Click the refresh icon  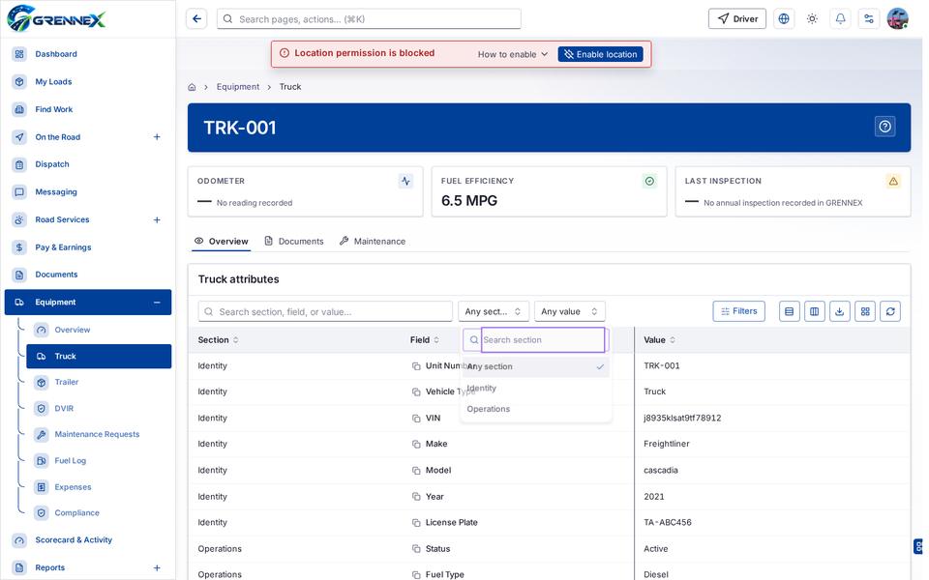[x=890, y=311]
